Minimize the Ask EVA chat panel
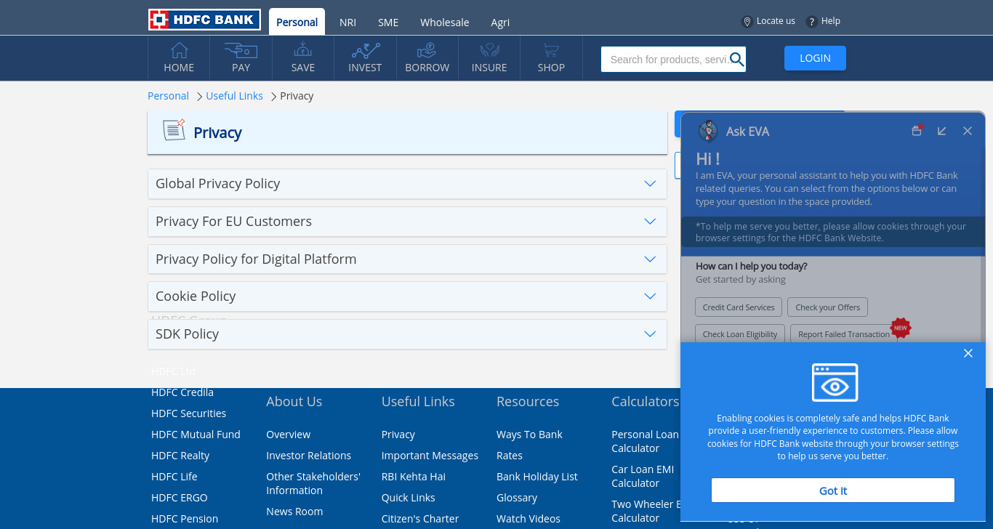 [942, 131]
